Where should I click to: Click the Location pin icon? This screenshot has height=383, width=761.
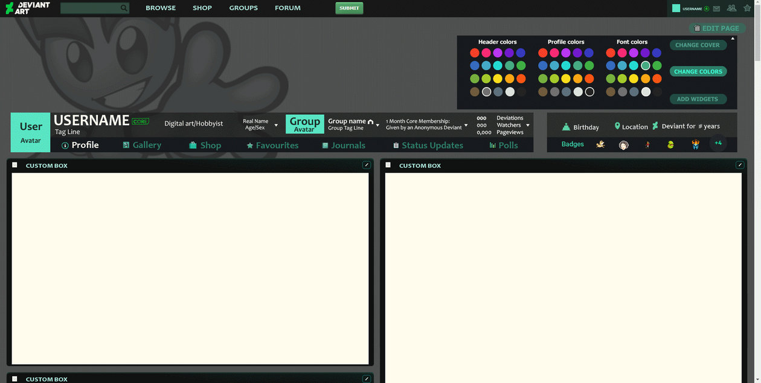pyautogui.click(x=617, y=126)
